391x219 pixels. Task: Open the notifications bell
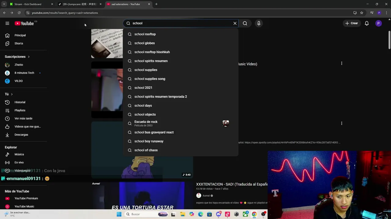pos(367,23)
